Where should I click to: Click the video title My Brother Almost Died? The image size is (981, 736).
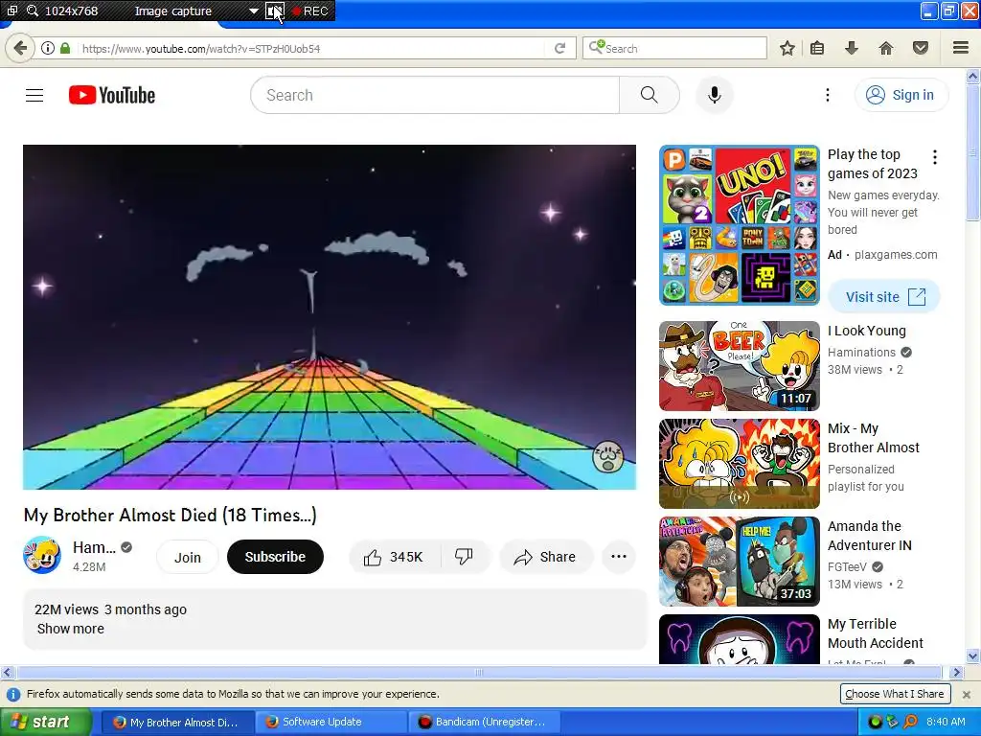click(171, 515)
